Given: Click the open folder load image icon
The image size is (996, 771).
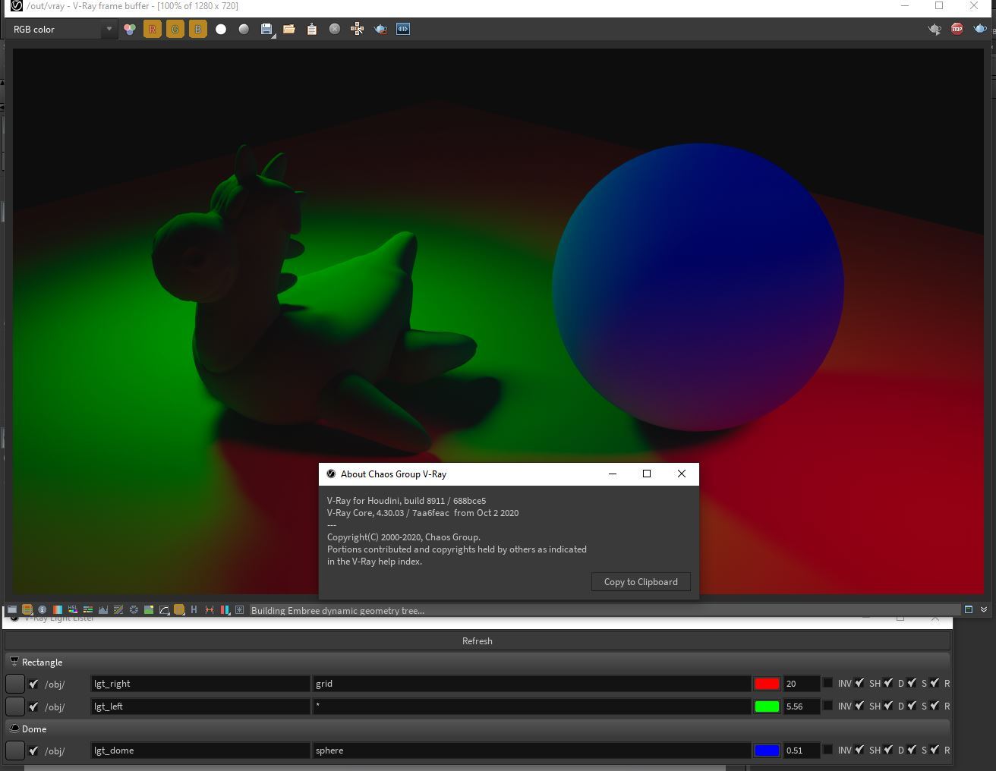Looking at the screenshot, I should [x=289, y=29].
